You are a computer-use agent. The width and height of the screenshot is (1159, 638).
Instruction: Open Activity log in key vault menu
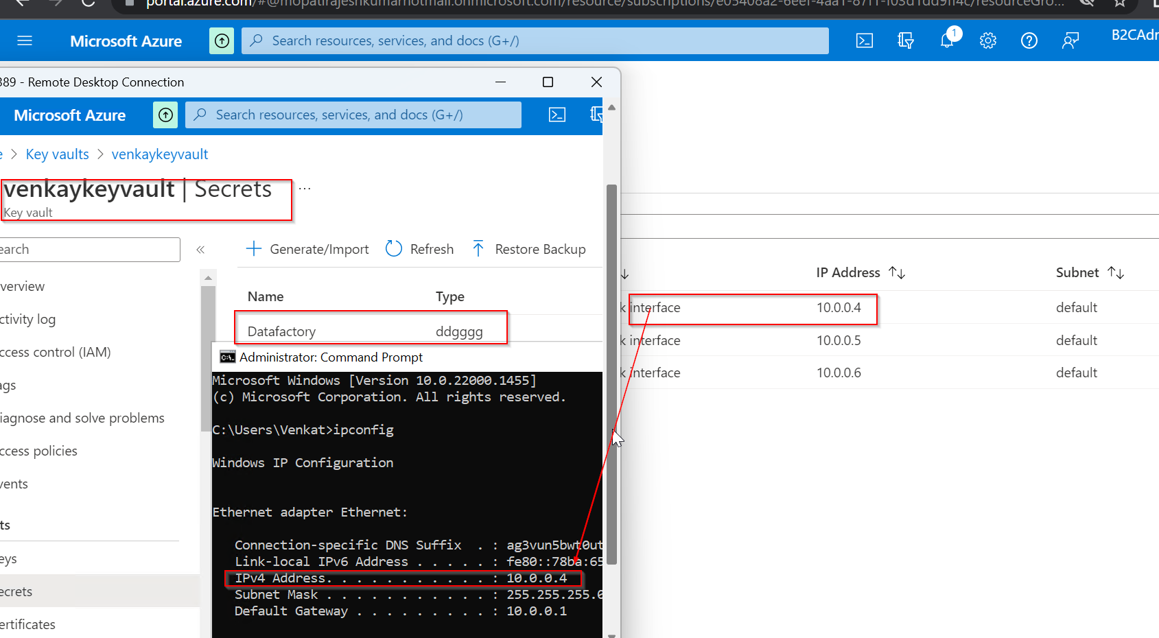[28, 319]
